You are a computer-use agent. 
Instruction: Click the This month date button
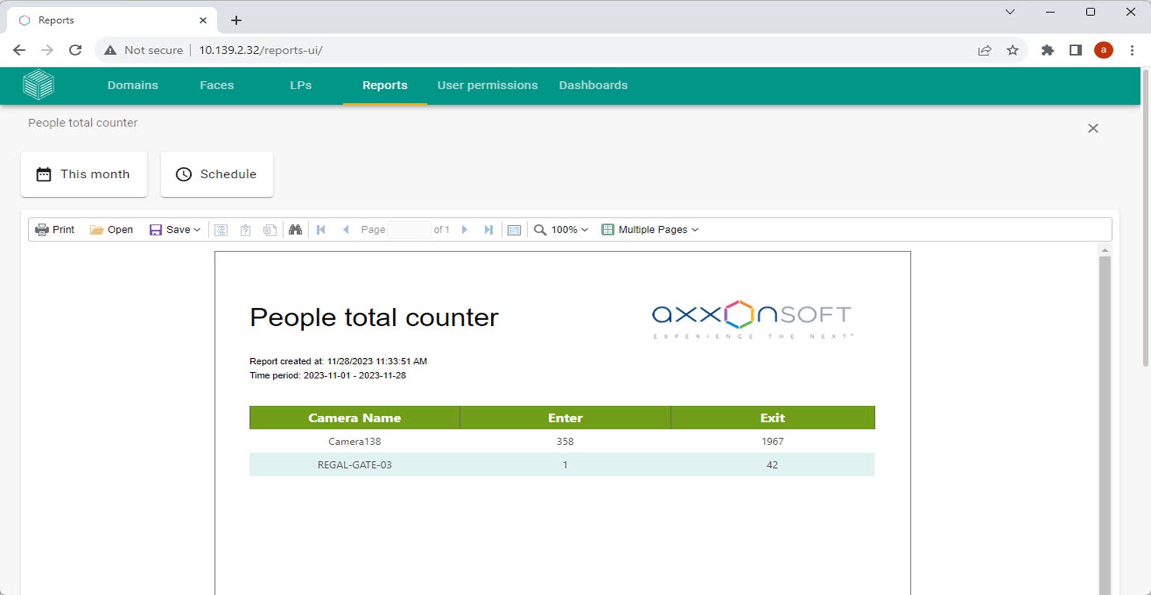pos(84,174)
